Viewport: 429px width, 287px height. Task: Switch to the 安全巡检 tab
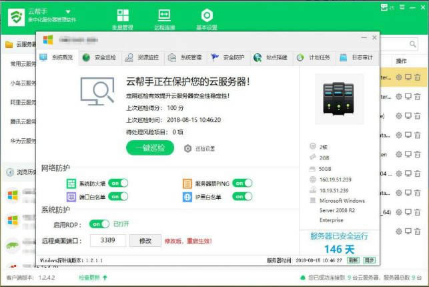pyautogui.click(x=99, y=57)
